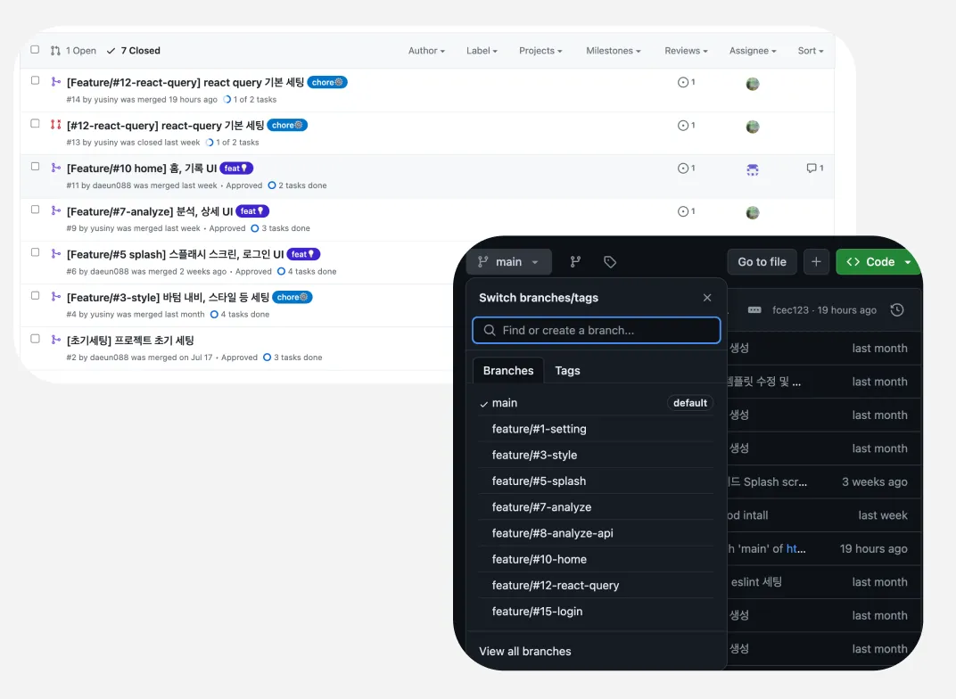Click merged icon beside Feature/#10 home

(x=55, y=168)
